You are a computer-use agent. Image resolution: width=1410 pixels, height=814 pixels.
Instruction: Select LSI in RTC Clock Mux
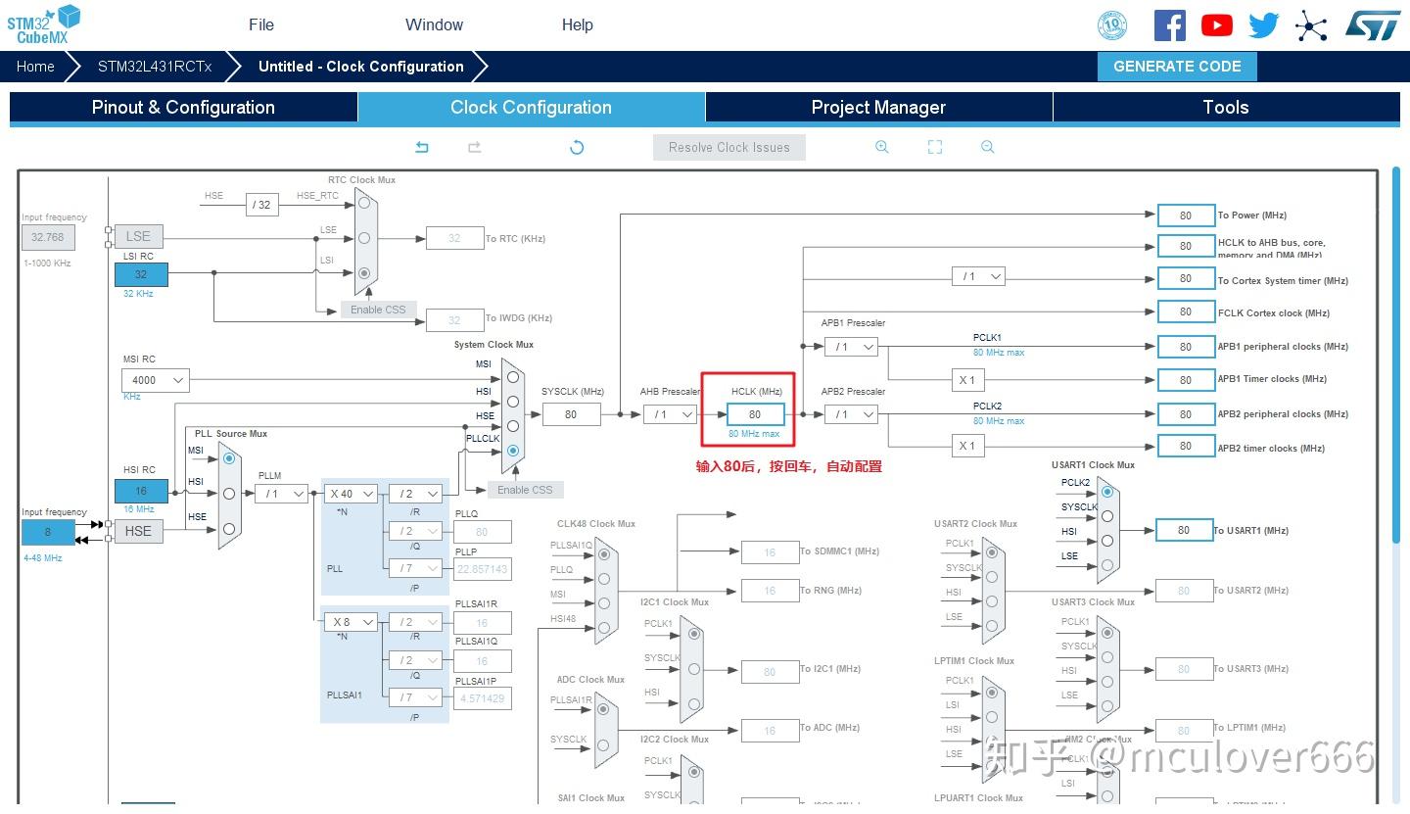[364, 273]
